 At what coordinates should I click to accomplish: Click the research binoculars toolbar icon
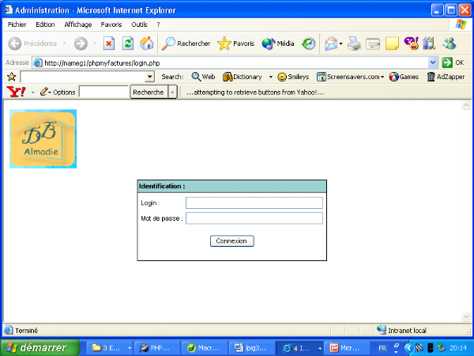coord(429,44)
